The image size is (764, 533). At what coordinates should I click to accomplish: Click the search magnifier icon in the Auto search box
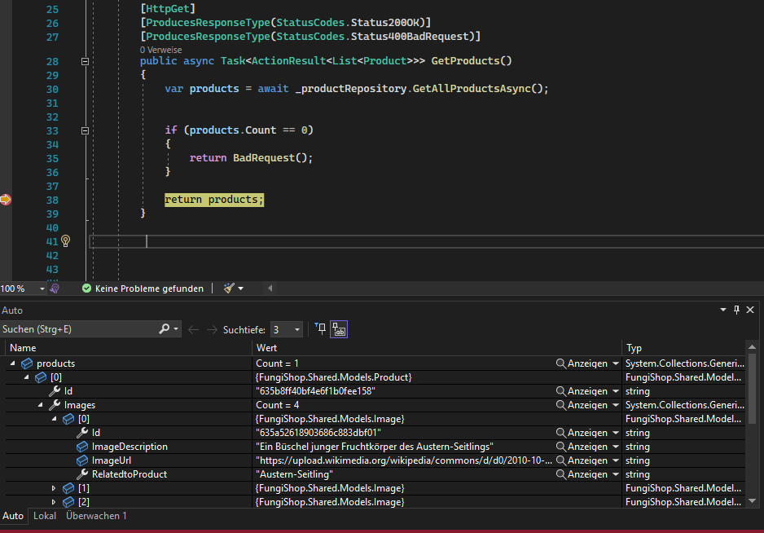165,329
